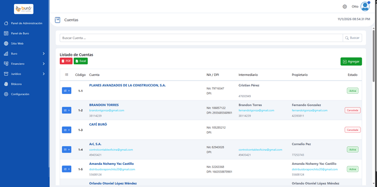Open Orlando Otoniel López Méndez account link
This screenshot has height=187, width=377.
click(113, 183)
